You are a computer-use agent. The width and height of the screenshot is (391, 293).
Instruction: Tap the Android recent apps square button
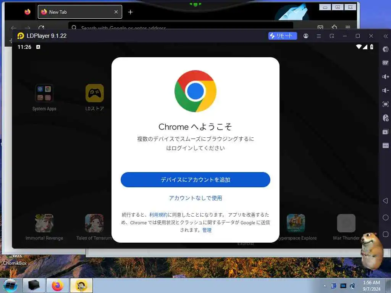386,234
